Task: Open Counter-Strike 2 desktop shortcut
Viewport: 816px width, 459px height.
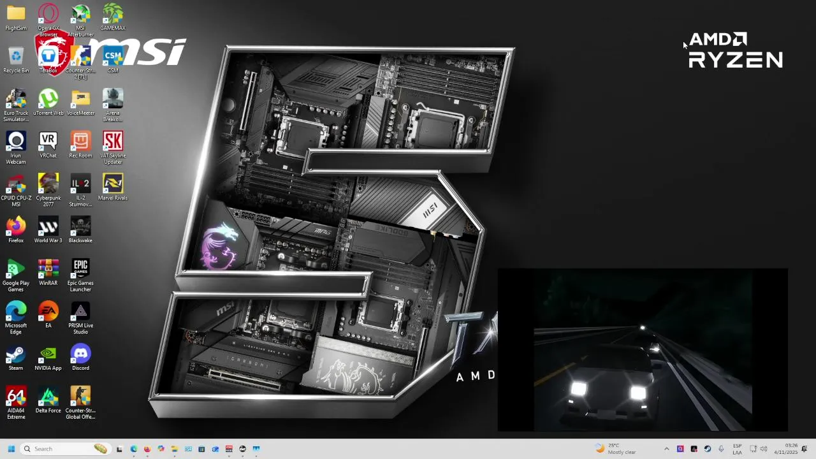Action: (80, 62)
